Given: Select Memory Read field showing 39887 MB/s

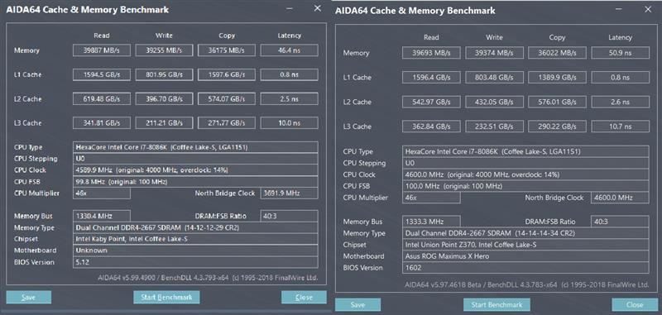Looking at the screenshot, I should point(101,50).
